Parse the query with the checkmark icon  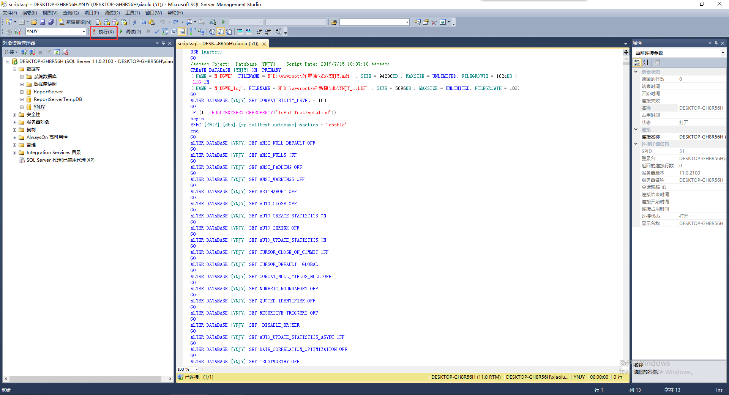click(157, 31)
